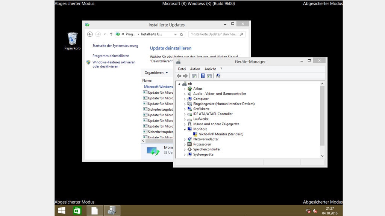Click the Name column header
The width and height of the screenshot is (385, 216).
click(147, 81)
